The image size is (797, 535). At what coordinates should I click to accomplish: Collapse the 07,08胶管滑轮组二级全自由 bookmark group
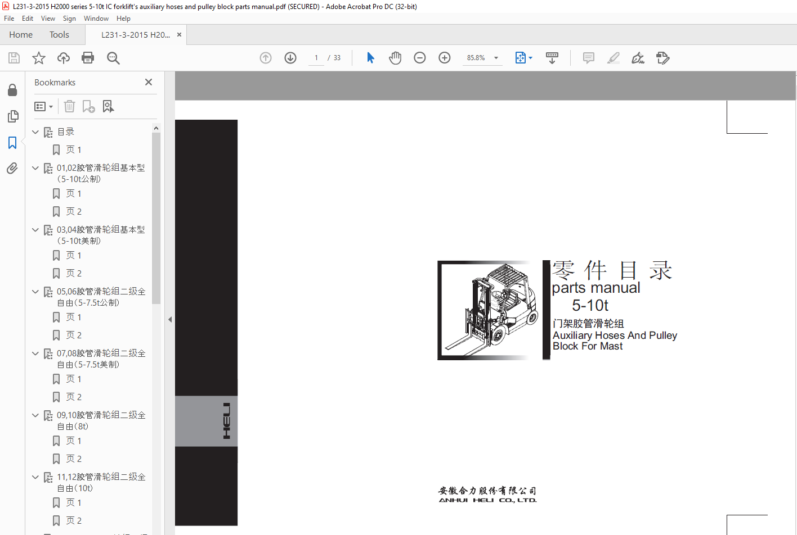click(35, 353)
